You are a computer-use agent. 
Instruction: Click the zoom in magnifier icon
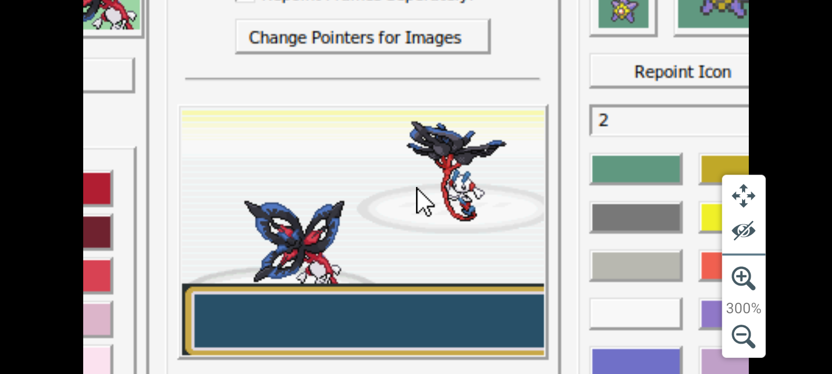(x=743, y=278)
